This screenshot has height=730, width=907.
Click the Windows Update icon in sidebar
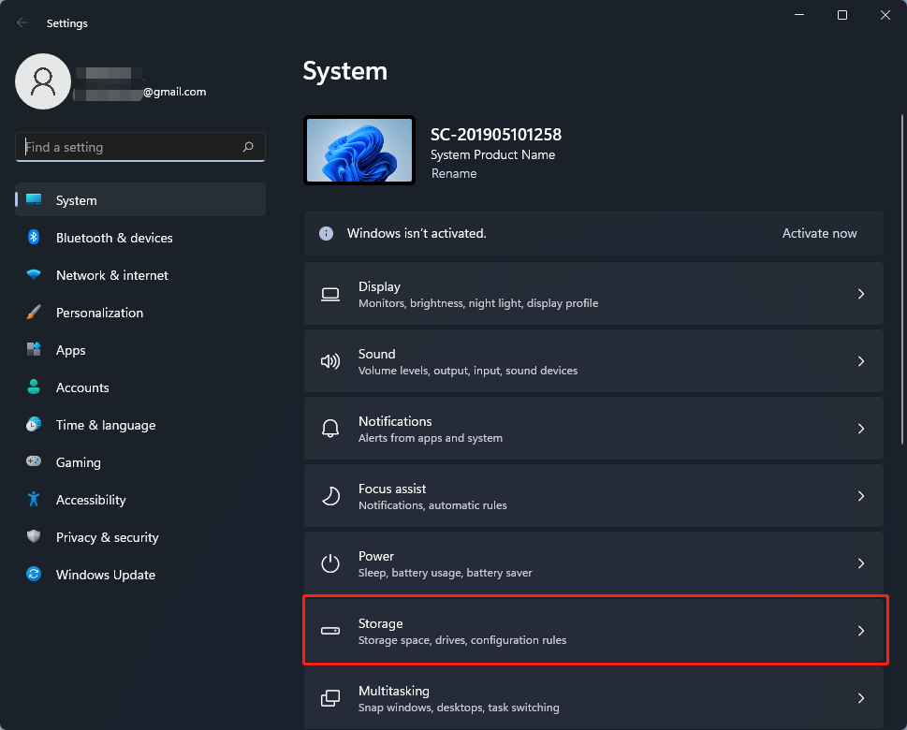[x=33, y=575]
